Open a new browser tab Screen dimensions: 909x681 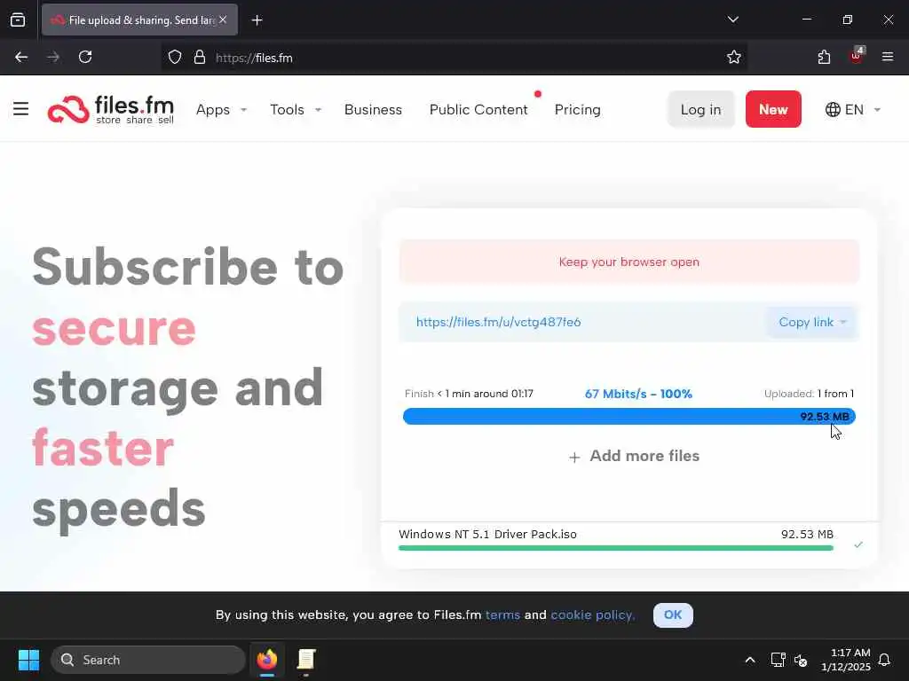tap(257, 20)
